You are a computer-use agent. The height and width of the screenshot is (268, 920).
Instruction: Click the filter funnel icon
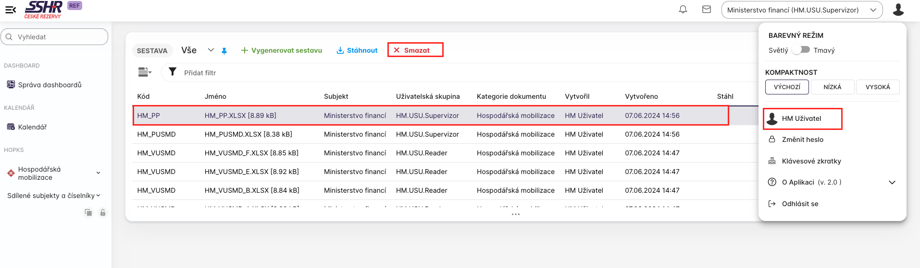pos(173,72)
